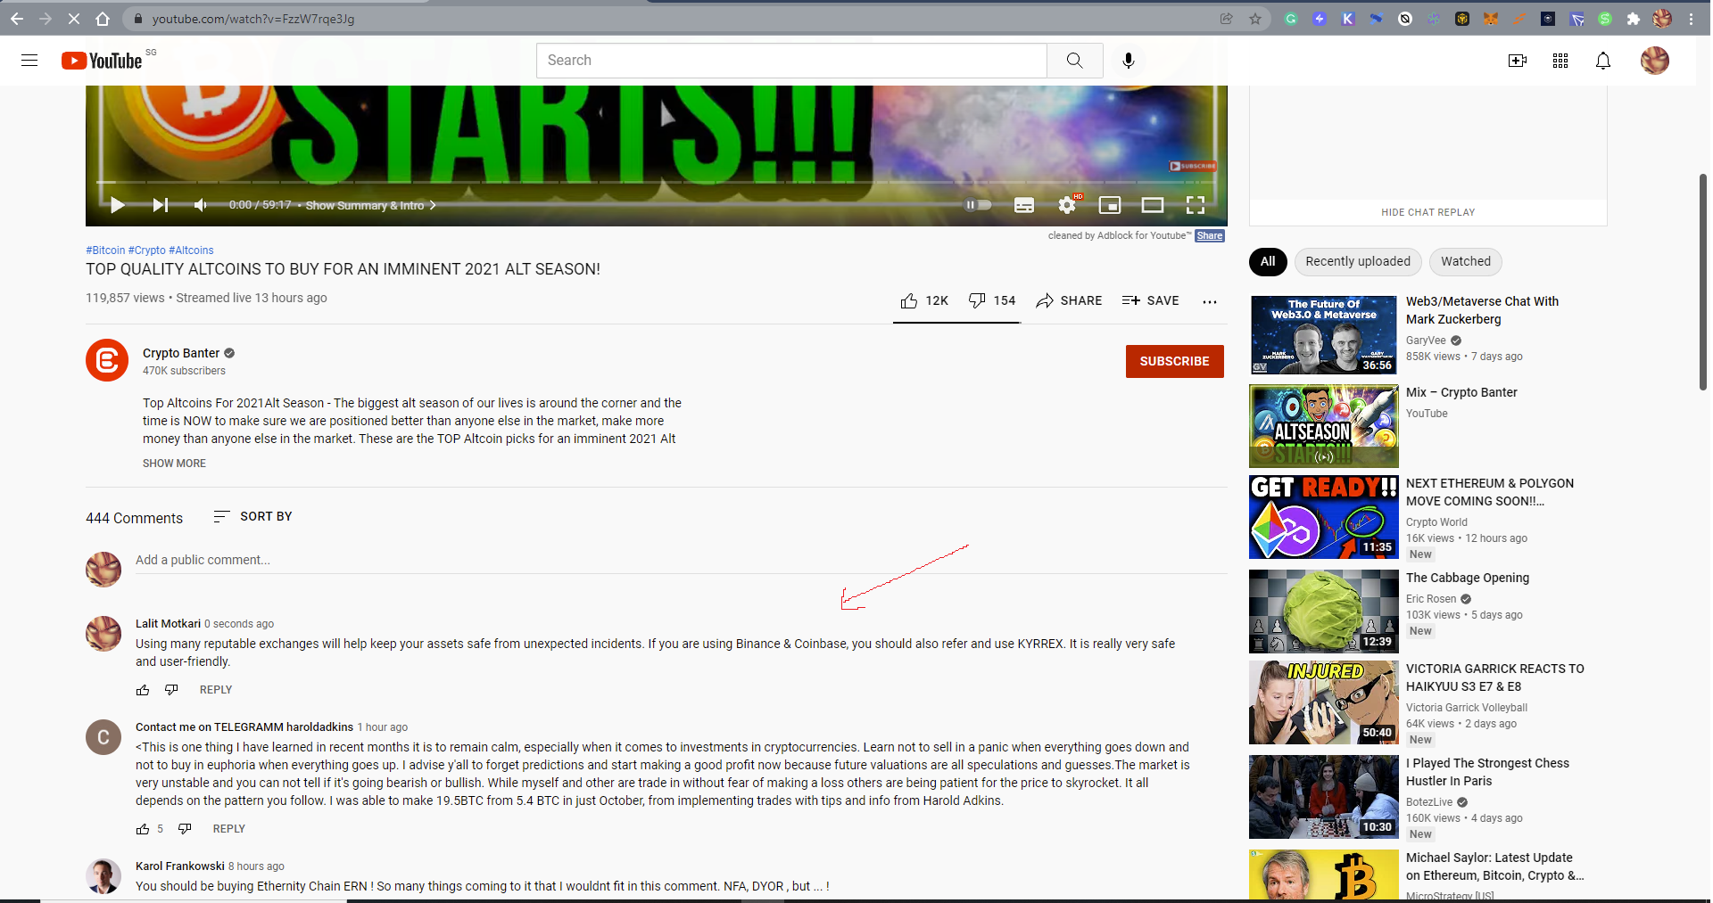This screenshot has width=1713, height=903.
Task: Open the video settings gear
Action: (x=1067, y=205)
